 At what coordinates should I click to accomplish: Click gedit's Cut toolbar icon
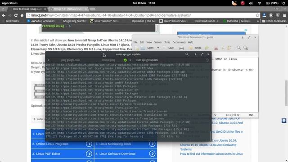pyautogui.click(x=216, y=48)
